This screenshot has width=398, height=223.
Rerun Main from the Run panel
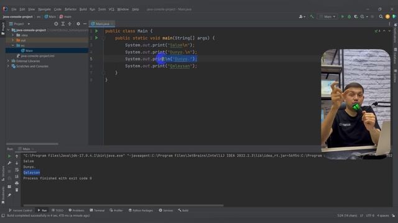pyautogui.click(x=9, y=156)
